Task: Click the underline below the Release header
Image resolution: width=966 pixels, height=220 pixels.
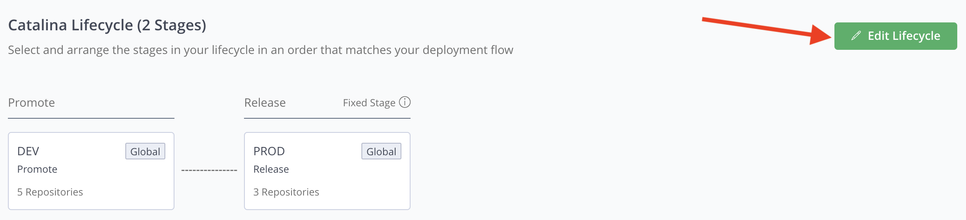Action: point(327,118)
